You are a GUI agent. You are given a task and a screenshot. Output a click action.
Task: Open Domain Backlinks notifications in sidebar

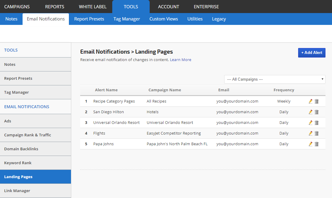(x=21, y=149)
